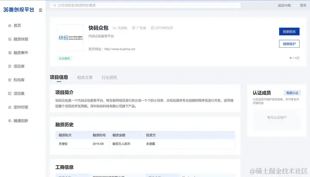Viewport: 310px width, 177px height.
Task: Click the 我要认证 button
Action: pos(292,93)
